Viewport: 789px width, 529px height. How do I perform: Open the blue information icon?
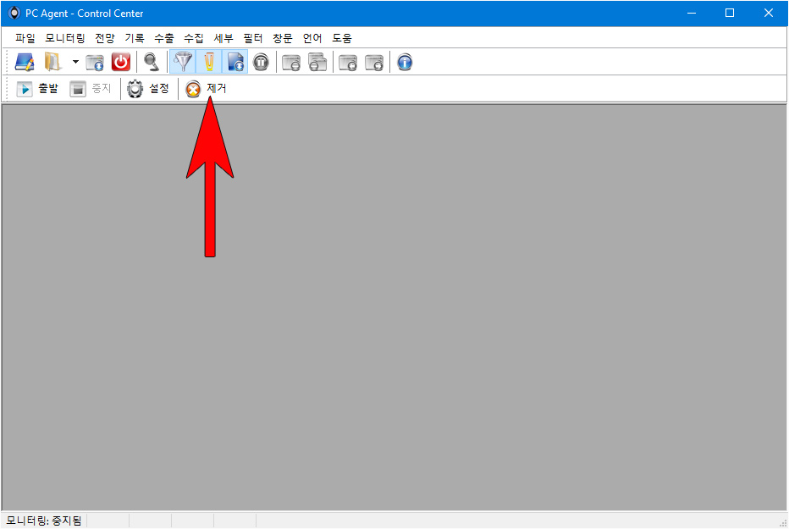pos(405,63)
